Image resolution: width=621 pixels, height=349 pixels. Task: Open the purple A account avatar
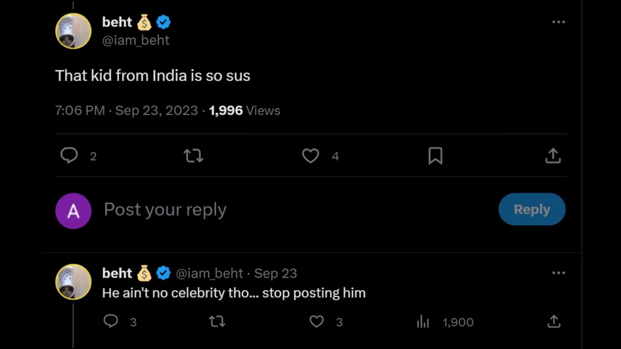click(x=73, y=211)
